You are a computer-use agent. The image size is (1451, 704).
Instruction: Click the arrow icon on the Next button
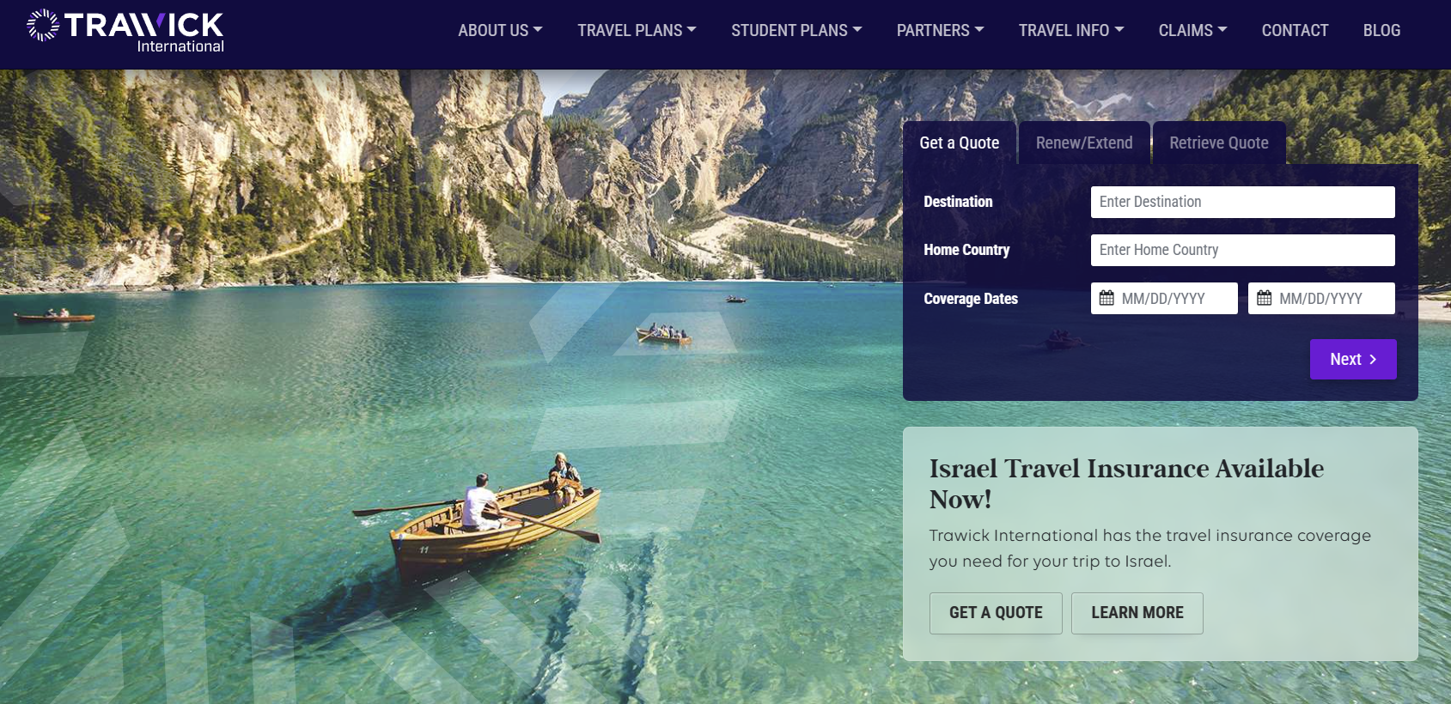(x=1373, y=360)
